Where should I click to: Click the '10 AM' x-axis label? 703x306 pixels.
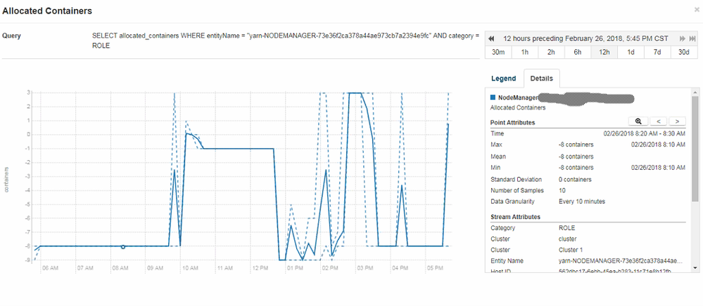coord(190,268)
